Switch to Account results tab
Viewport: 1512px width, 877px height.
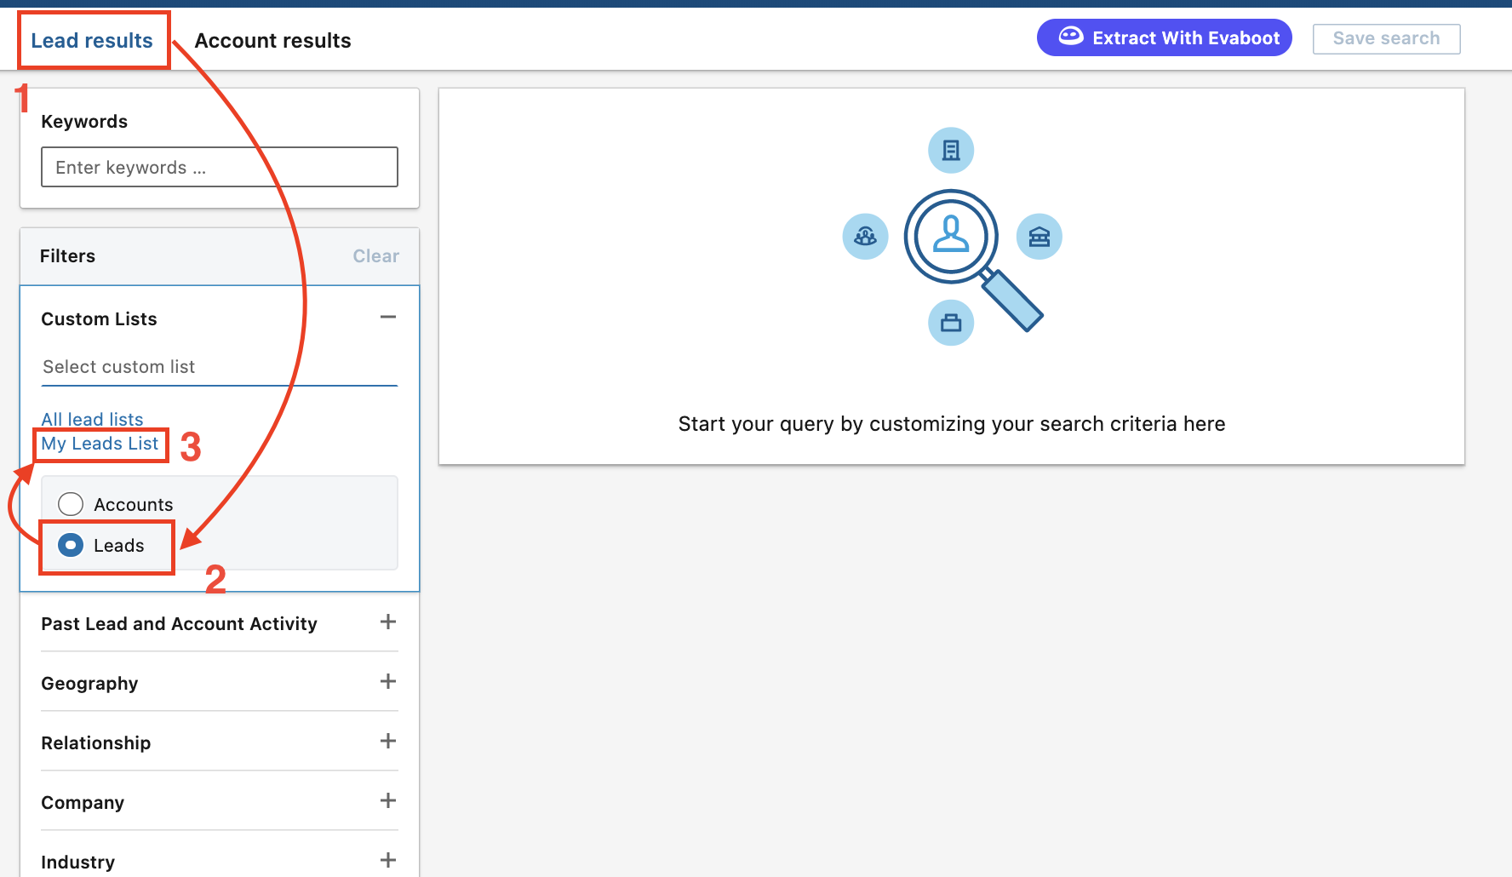[272, 40]
